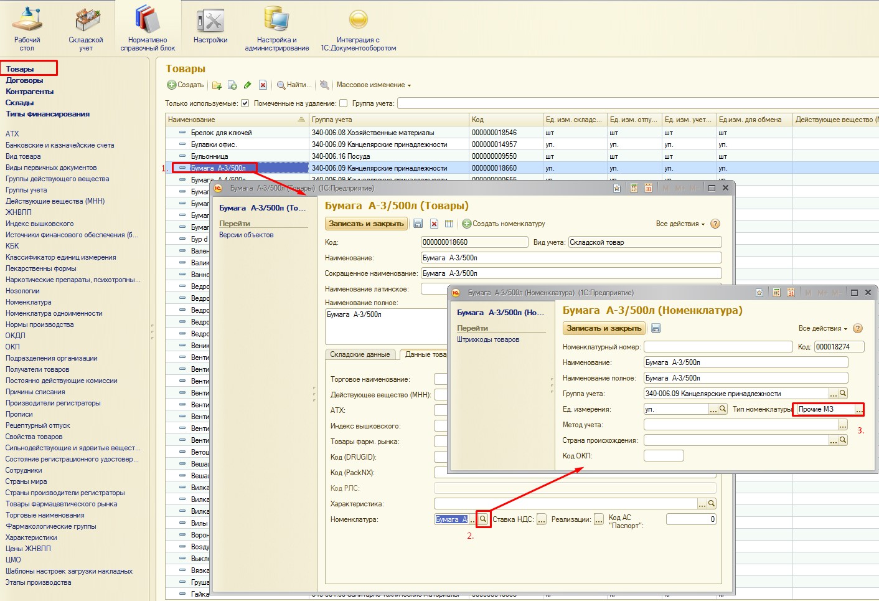This screenshot has height=601, width=879.
Task: Click the create new group folder icon
Action: point(217,85)
